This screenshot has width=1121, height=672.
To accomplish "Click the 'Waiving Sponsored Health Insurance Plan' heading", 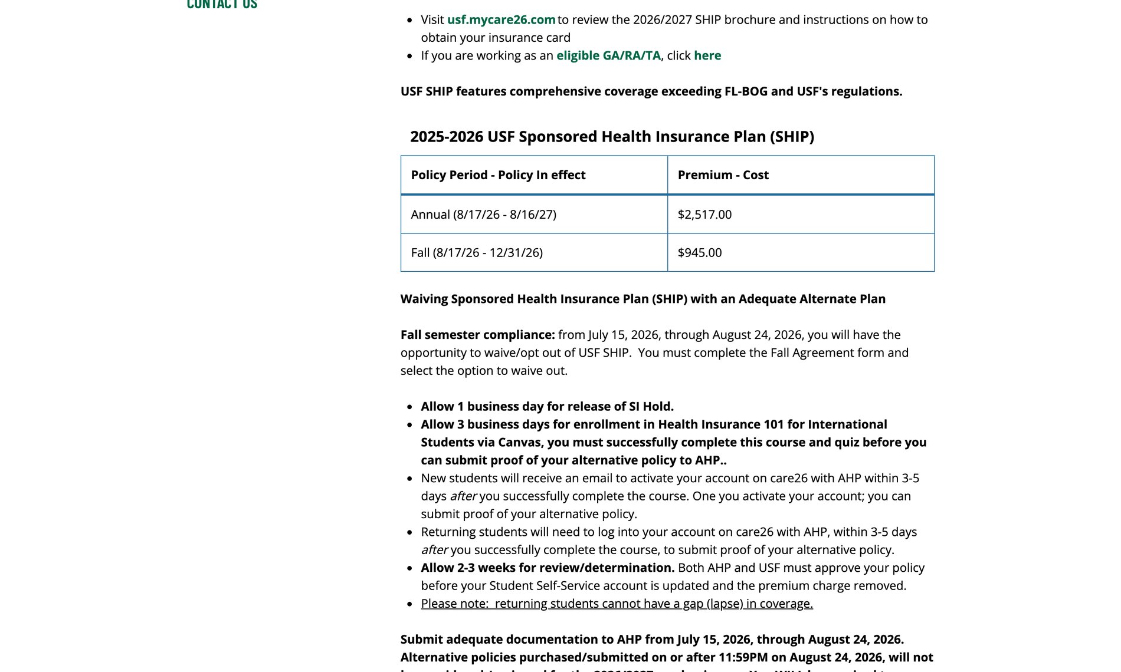I will [x=643, y=299].
